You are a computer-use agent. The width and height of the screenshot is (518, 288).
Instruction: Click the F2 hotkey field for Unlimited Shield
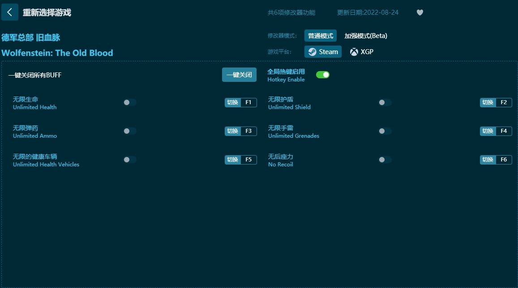503,102
